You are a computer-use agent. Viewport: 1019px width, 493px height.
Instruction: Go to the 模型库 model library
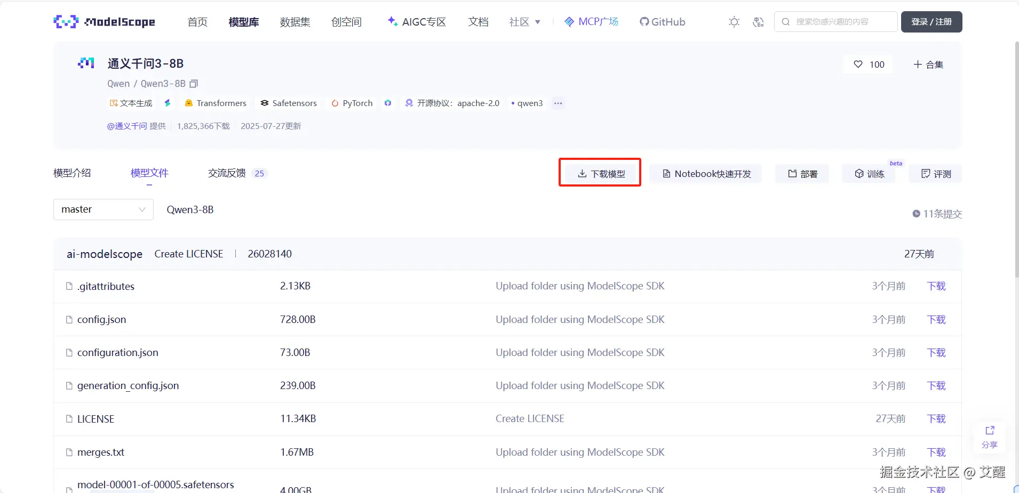point(244,22)
